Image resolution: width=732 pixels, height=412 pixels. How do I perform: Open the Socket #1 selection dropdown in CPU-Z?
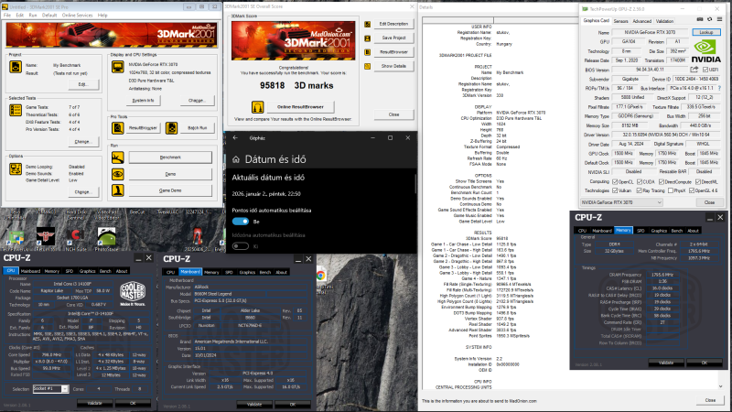click(x=50, y=388)
